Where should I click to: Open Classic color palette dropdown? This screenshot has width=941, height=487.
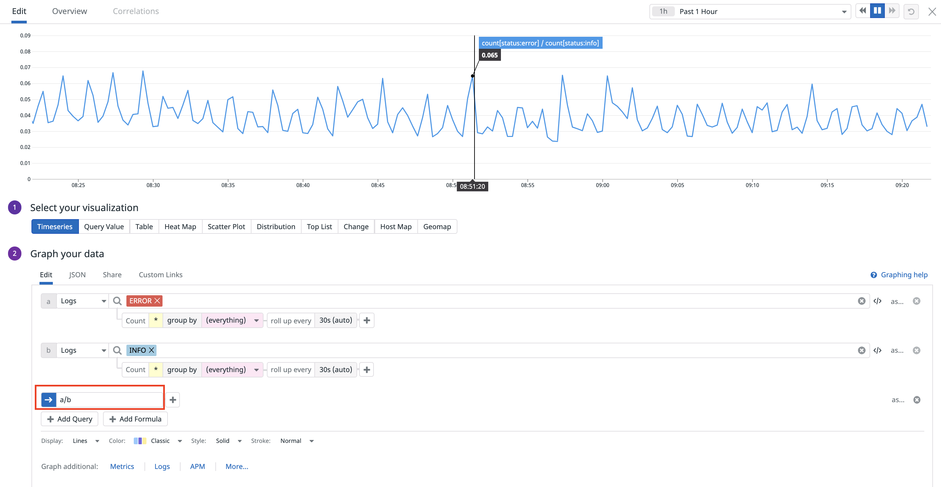click(158, 441)
